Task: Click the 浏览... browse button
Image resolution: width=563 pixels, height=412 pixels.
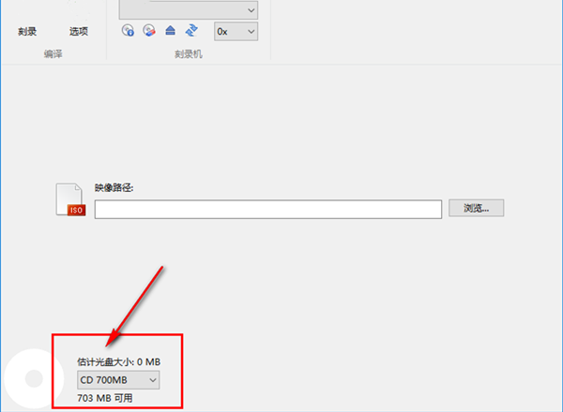Action: (477, 208)
